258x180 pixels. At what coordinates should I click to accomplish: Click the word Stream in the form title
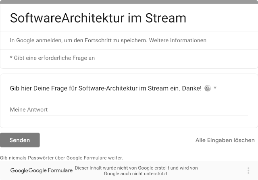164,18
